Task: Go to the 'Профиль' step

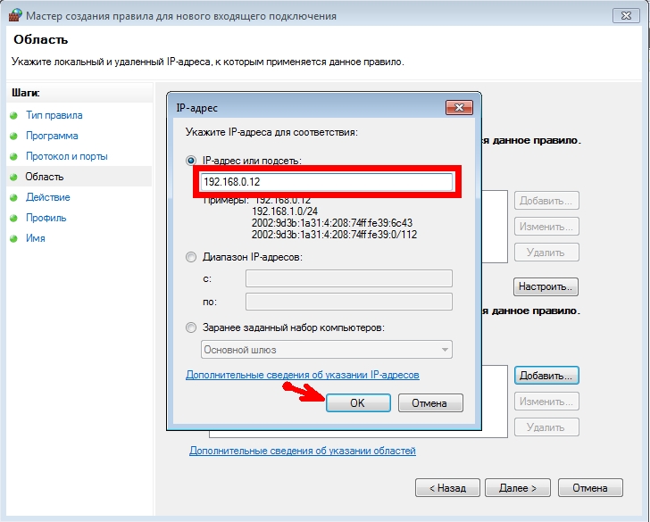Action: coord(46,218)
